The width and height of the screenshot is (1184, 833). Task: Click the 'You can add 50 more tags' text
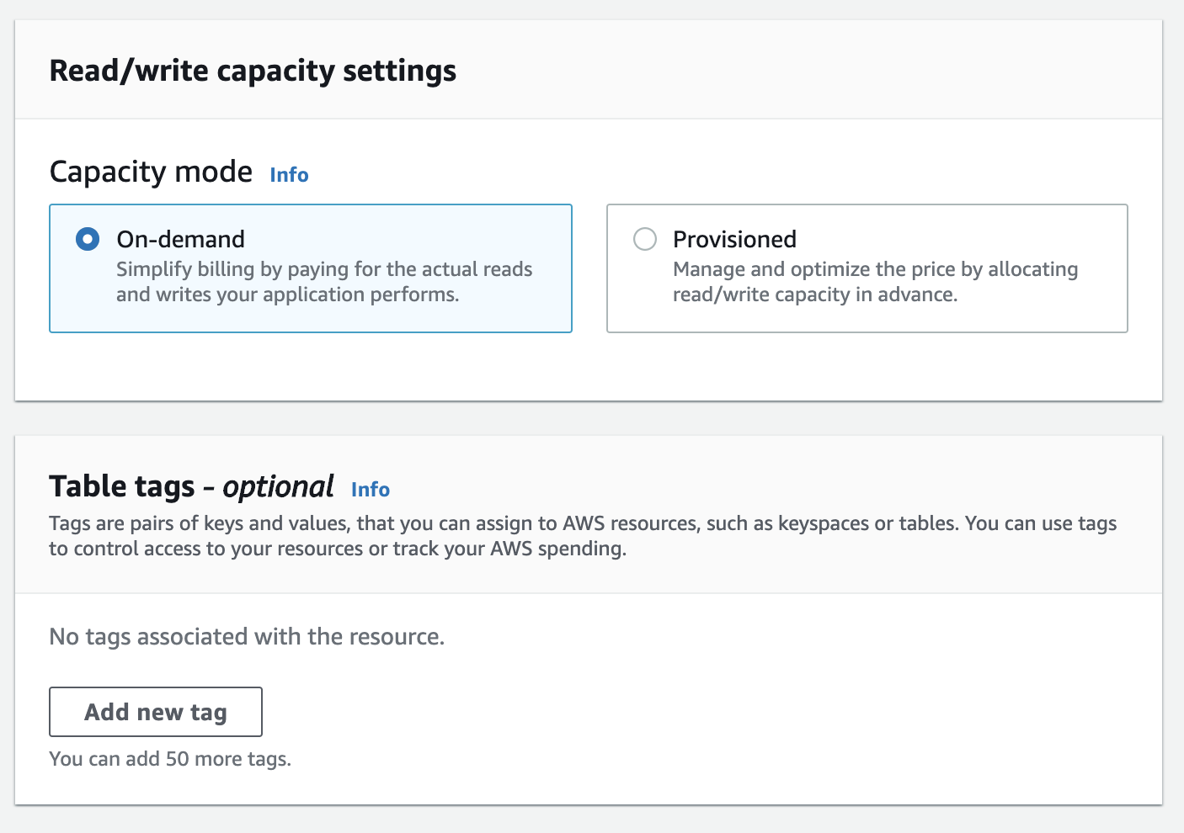(170, 758)
